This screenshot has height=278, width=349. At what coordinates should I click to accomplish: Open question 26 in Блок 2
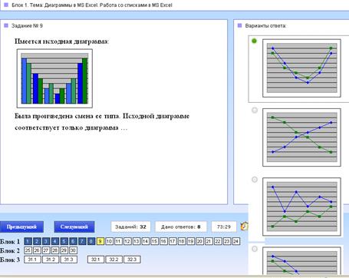tap(37, 250)
